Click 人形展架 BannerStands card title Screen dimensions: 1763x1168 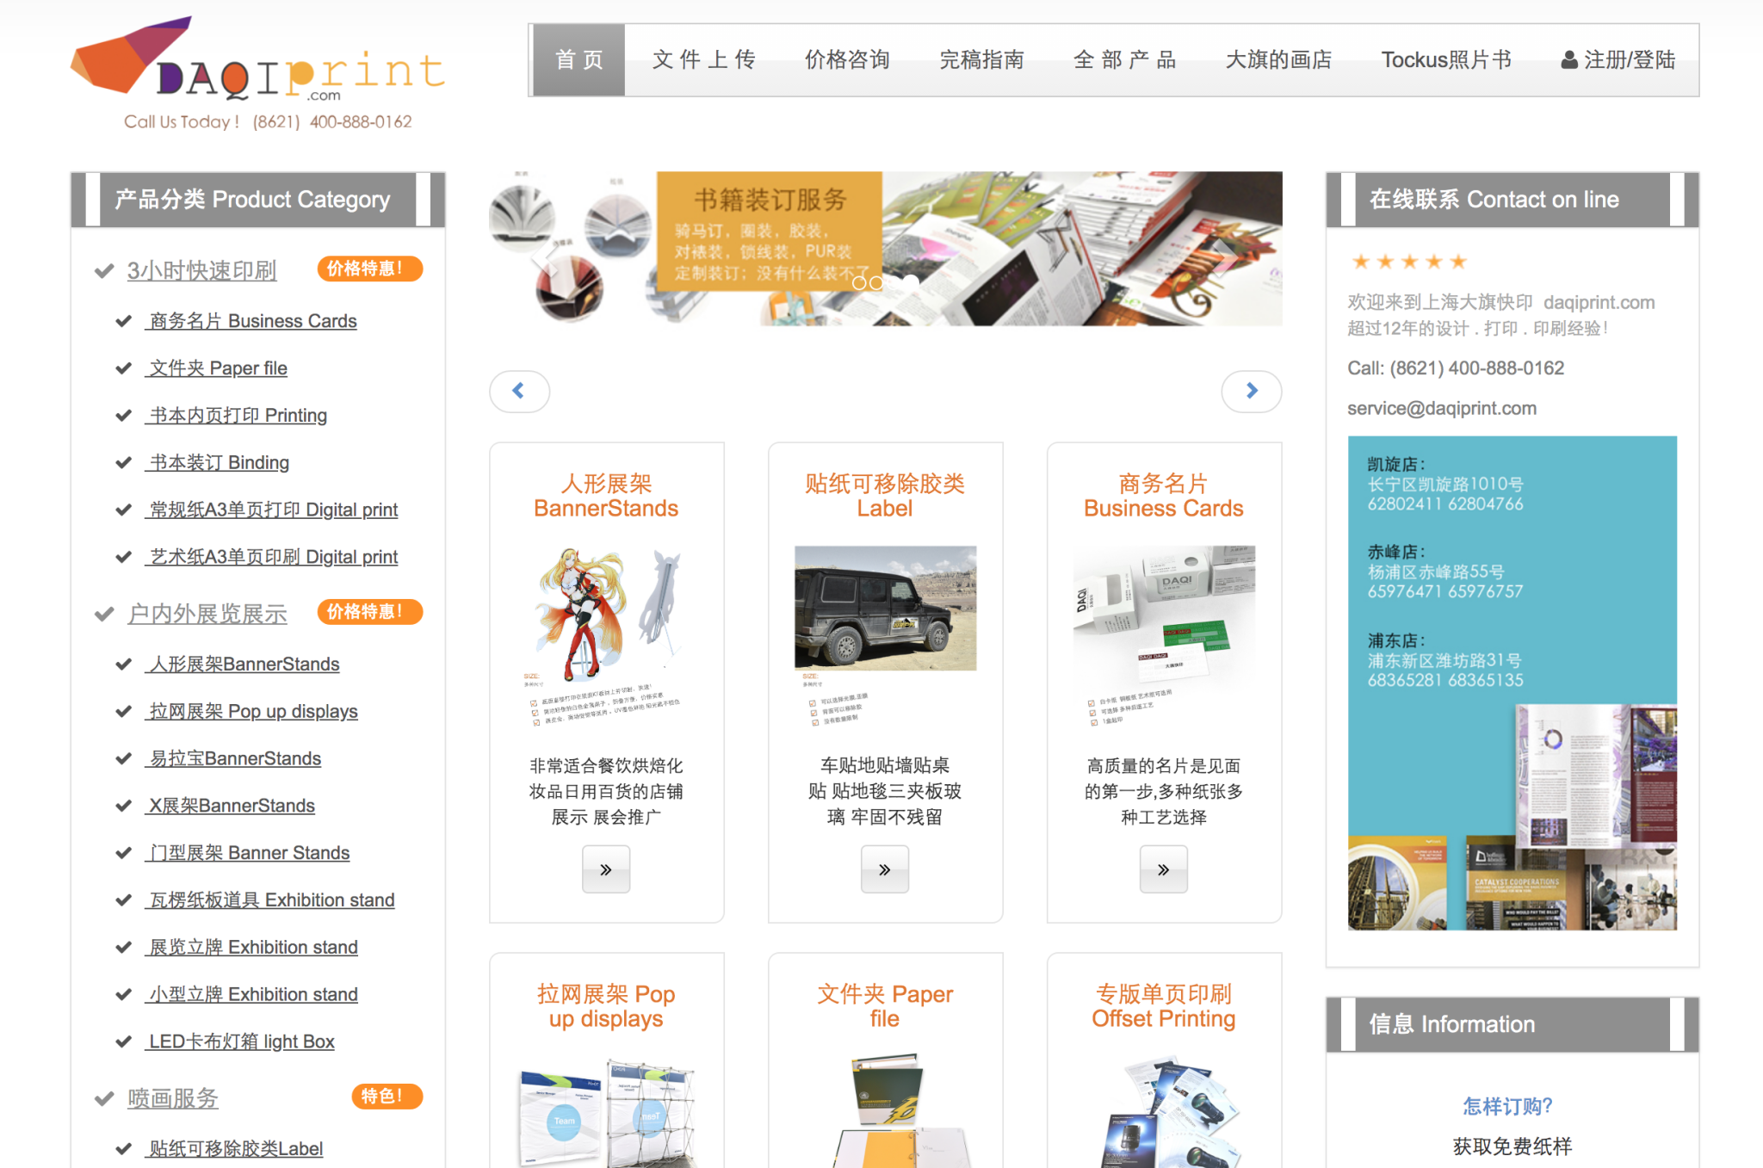[606, 496]
